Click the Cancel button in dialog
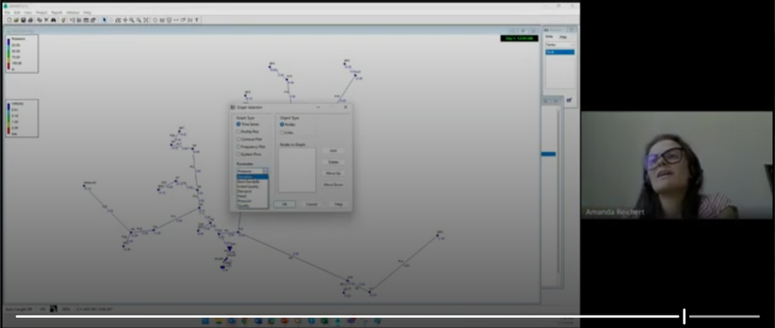Viewport: 775px width, 328px height. [312, 204]
